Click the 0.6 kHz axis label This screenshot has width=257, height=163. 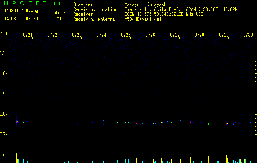[3, 155]
